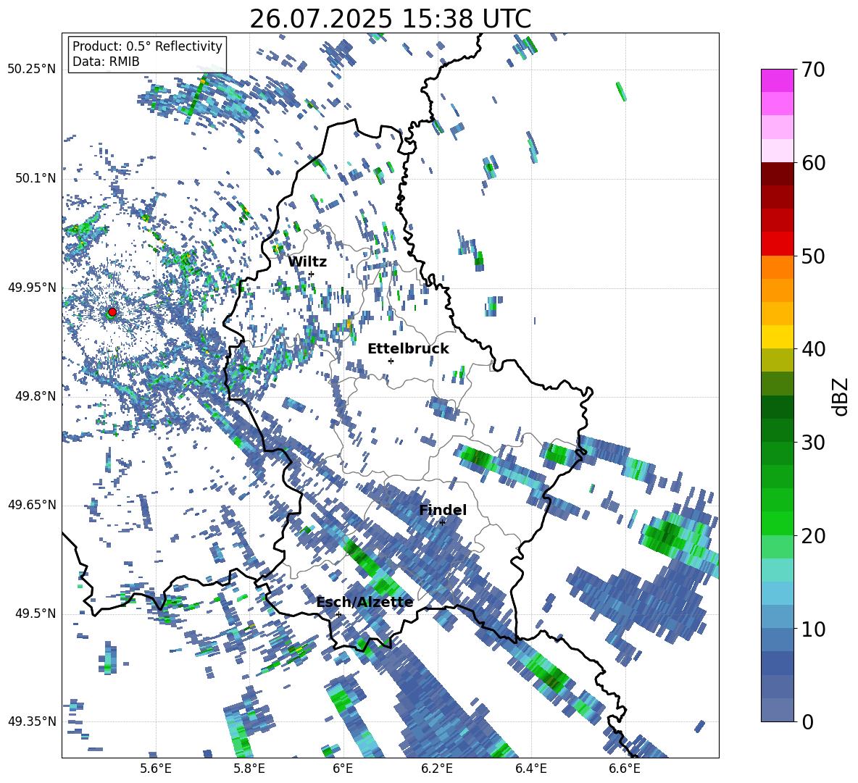Screen dimensions: 858x783
Task: Click the colorbar label 20
Action: [813, 536]
